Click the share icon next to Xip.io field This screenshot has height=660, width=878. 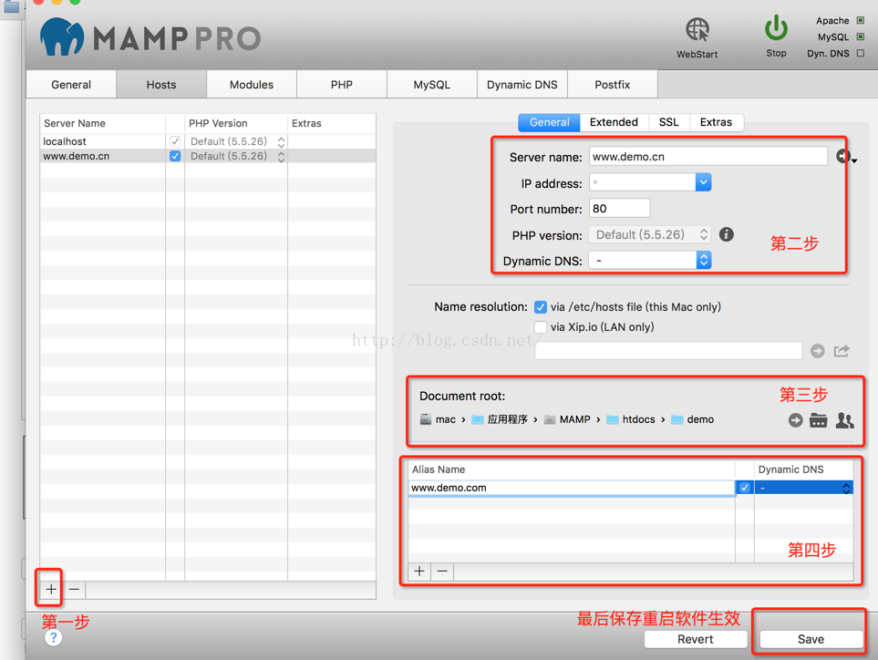842,351
